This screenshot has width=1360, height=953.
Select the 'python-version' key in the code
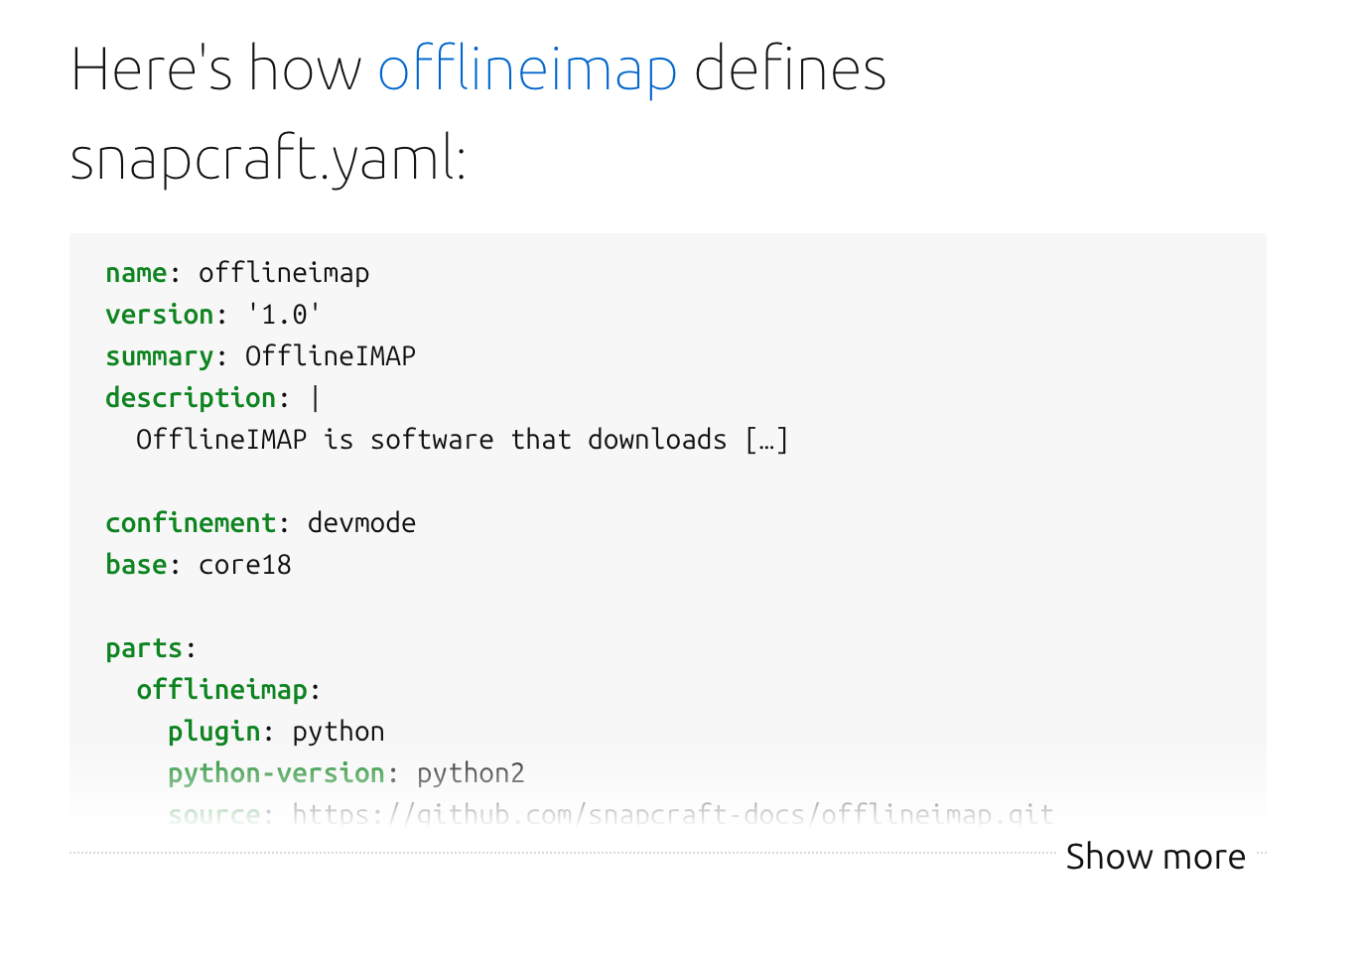(276, 773)
